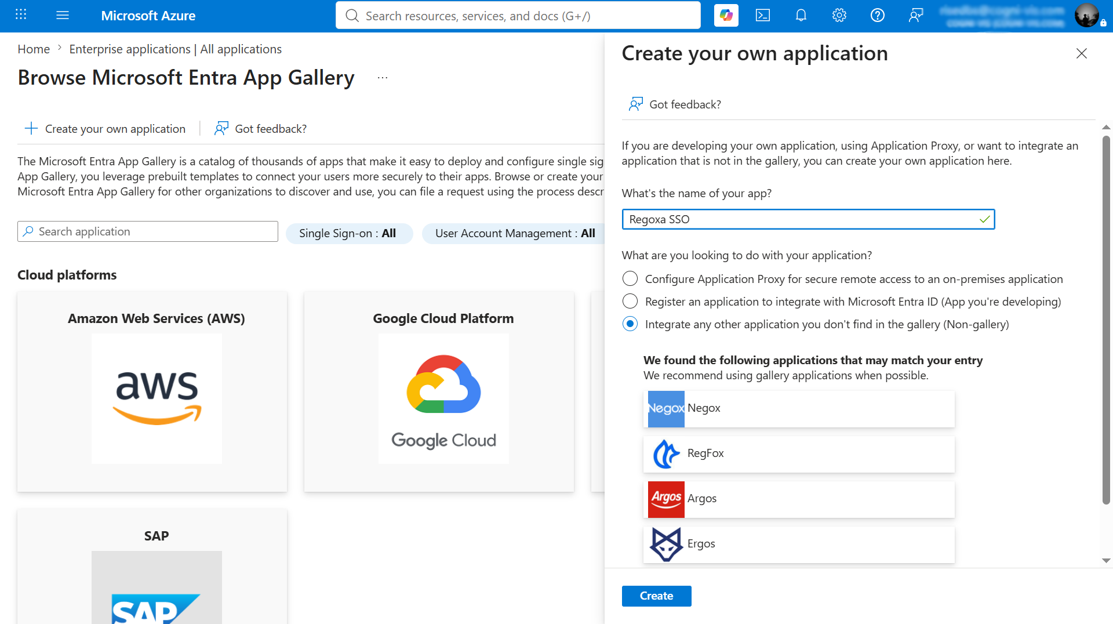Viewport: 1113px width, 624px height.
Task: Click the side panel scrollbar thumb
Action: [x=1106, y=320]
